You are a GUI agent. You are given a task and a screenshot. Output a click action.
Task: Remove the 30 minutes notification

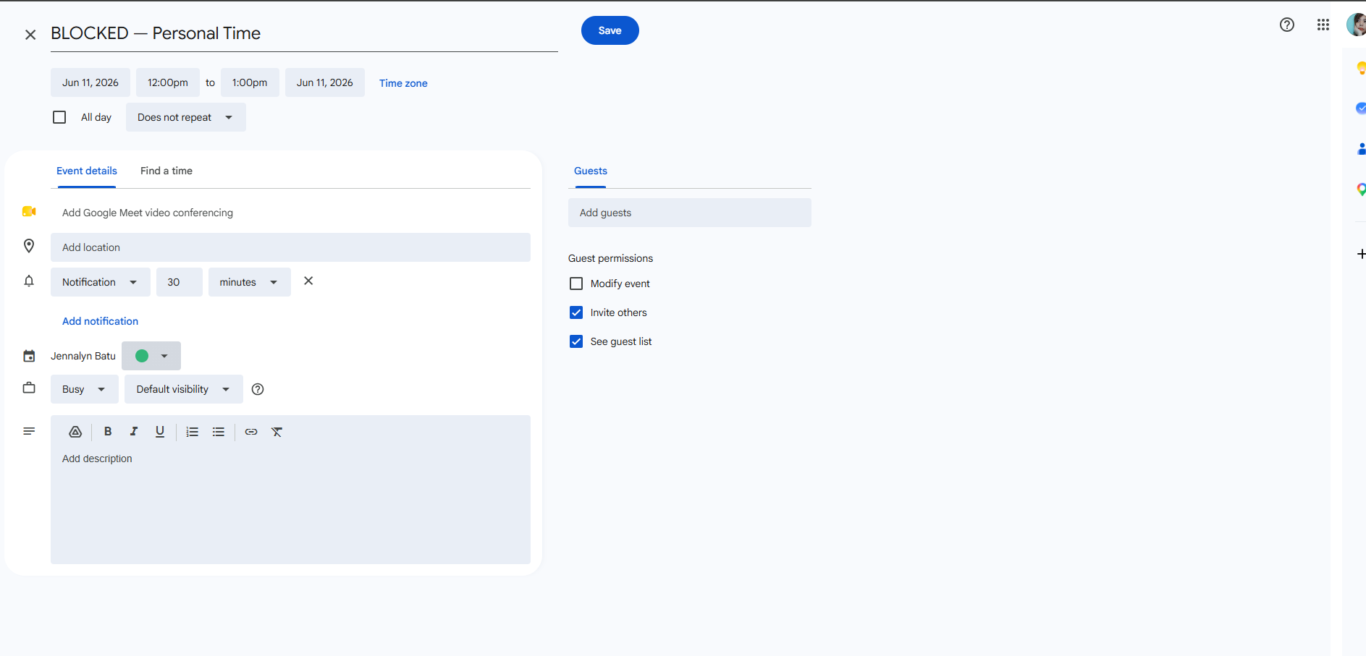click(x=308, y=281)
